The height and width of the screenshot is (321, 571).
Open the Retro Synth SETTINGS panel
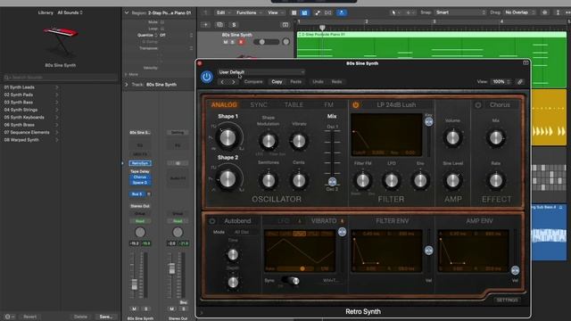pyautogui.click(x=507, y=300)
